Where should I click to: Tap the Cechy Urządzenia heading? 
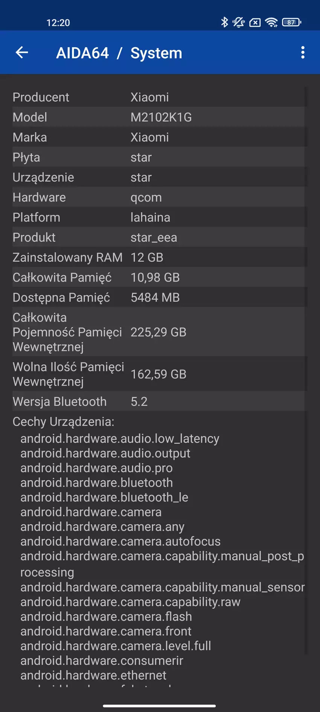63,421
